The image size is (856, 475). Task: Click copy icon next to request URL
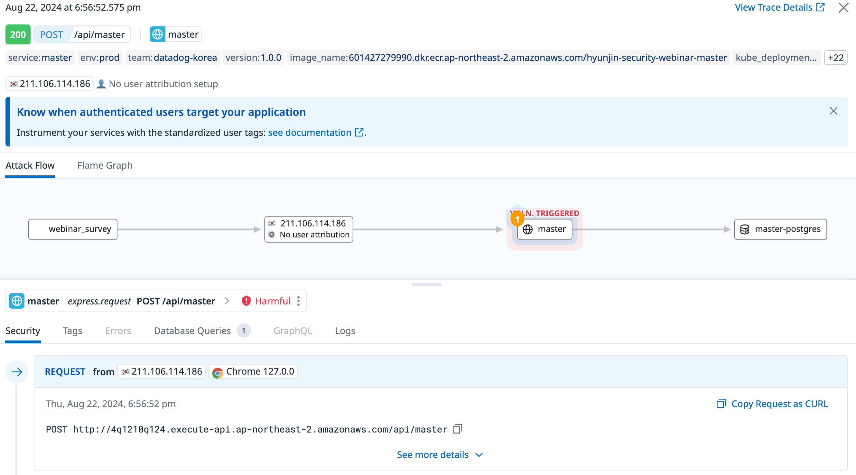click(457, 429)
